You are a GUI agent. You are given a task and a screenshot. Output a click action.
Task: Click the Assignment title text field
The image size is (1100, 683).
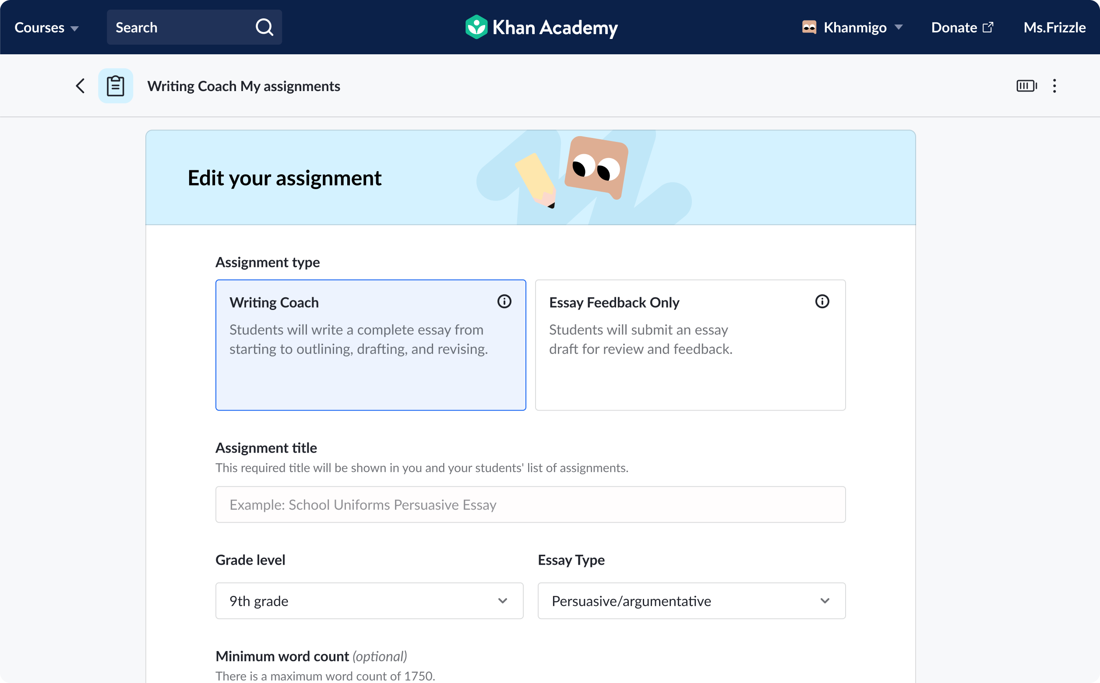pyautogui.click(x=531, y=504)
